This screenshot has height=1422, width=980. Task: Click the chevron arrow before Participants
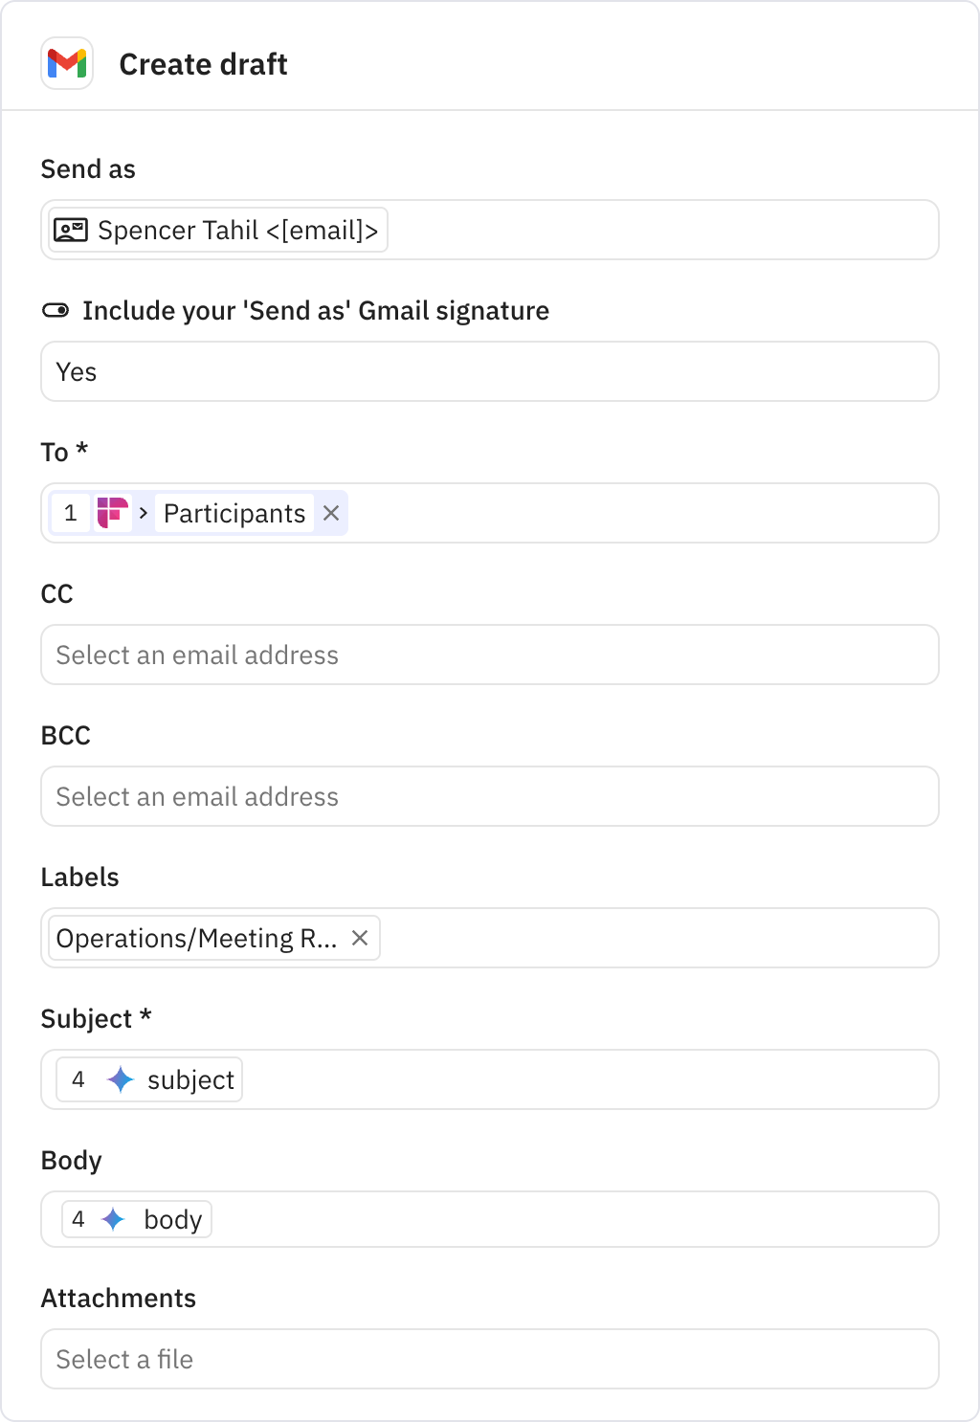pos(144,514)
